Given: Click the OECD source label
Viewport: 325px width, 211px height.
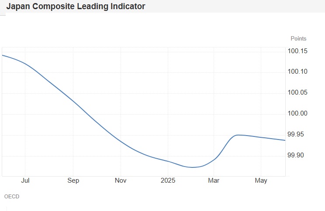Looking at the screenshot, I should tap(12, 197).
